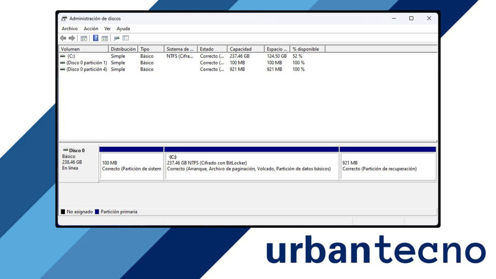Show the action pane toolbar icon
Viewport: 496px width, 279px height.
click(x=105, y=38)
